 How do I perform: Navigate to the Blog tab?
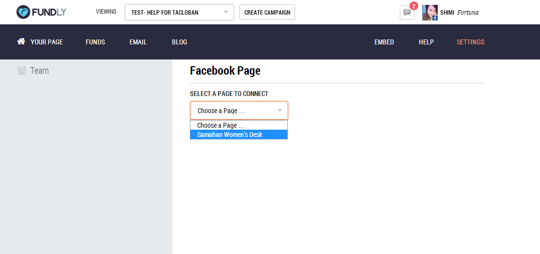[179, 42]
